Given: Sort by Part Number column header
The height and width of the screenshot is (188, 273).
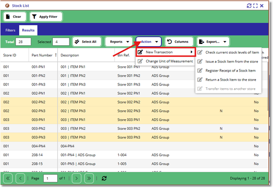Looking at the screenshot, I should 42,56.
